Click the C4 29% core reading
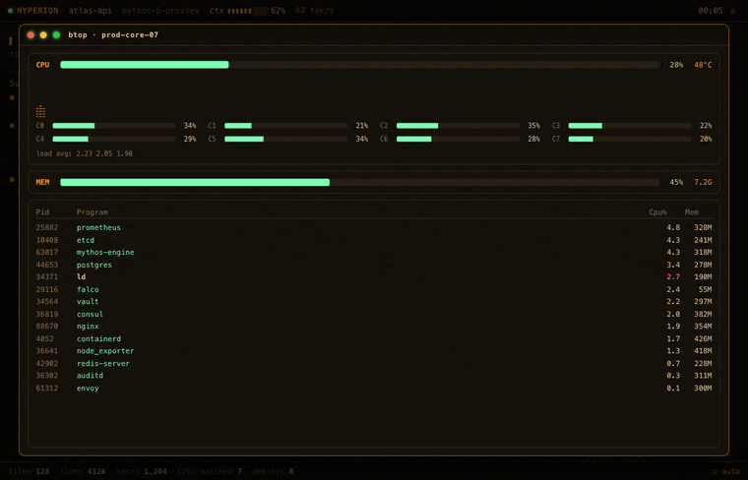The image size is (748, 480). pyautogui.click(x=190, y=139)
